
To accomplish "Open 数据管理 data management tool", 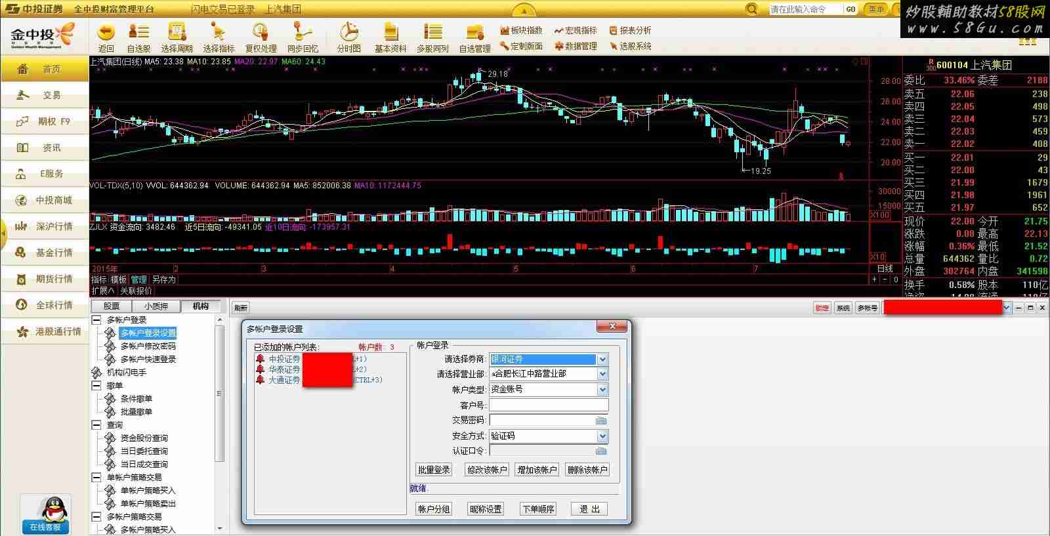I will click(x=576, y=46).
